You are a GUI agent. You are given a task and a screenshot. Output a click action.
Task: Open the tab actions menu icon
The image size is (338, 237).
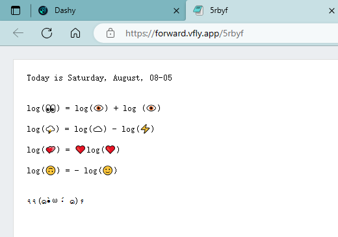point(16,10)
